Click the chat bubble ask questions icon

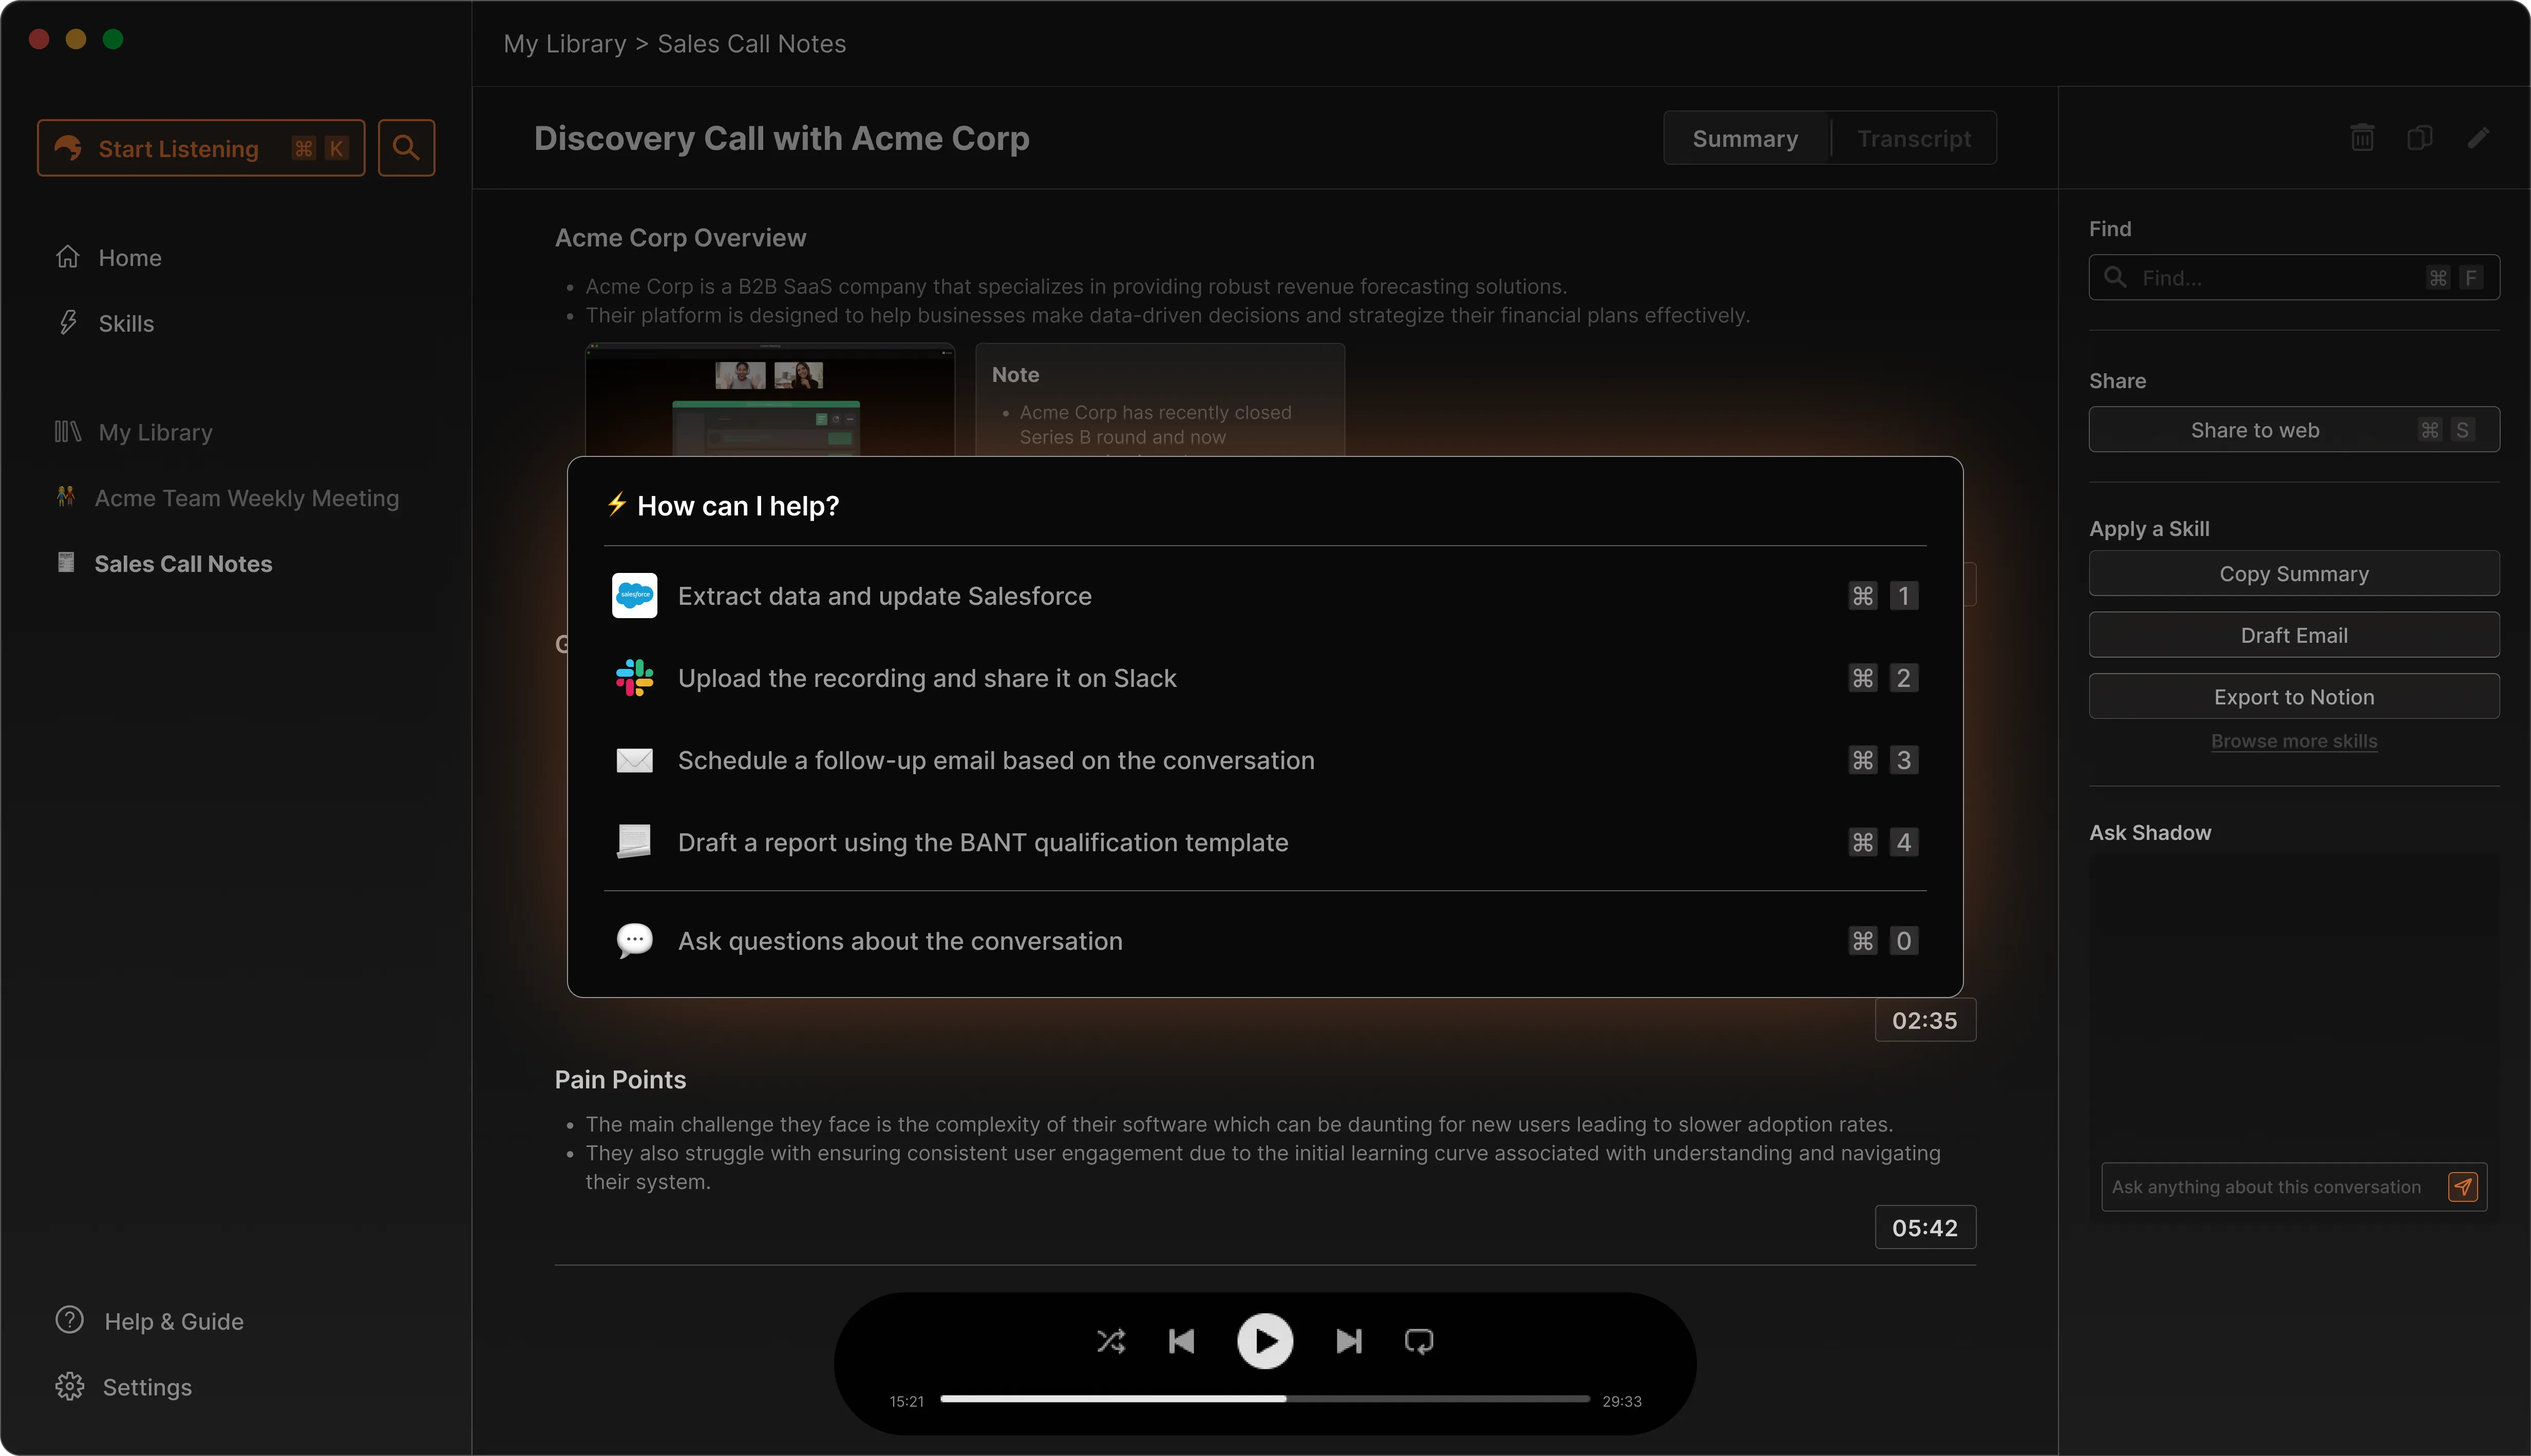point(634,940)
